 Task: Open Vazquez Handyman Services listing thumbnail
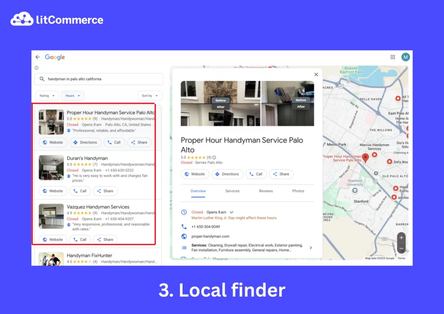tap(51, 216)
